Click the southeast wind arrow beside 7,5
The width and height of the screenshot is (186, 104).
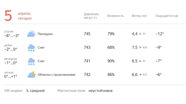[x=140, y=47]
